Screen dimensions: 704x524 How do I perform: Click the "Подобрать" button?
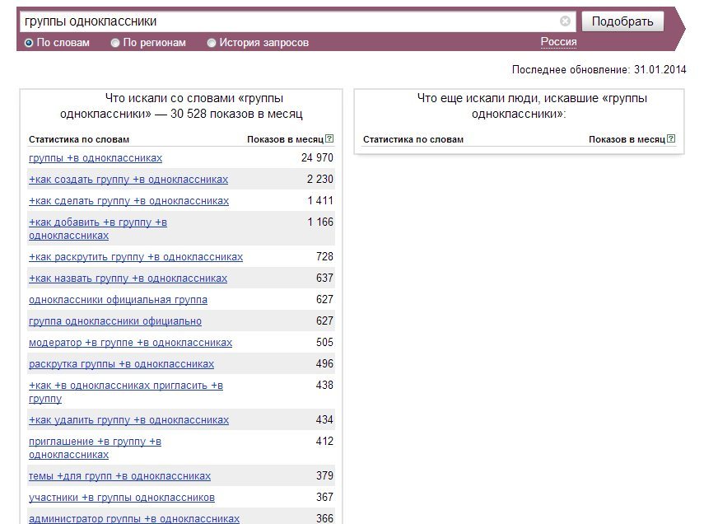(622, 21)
